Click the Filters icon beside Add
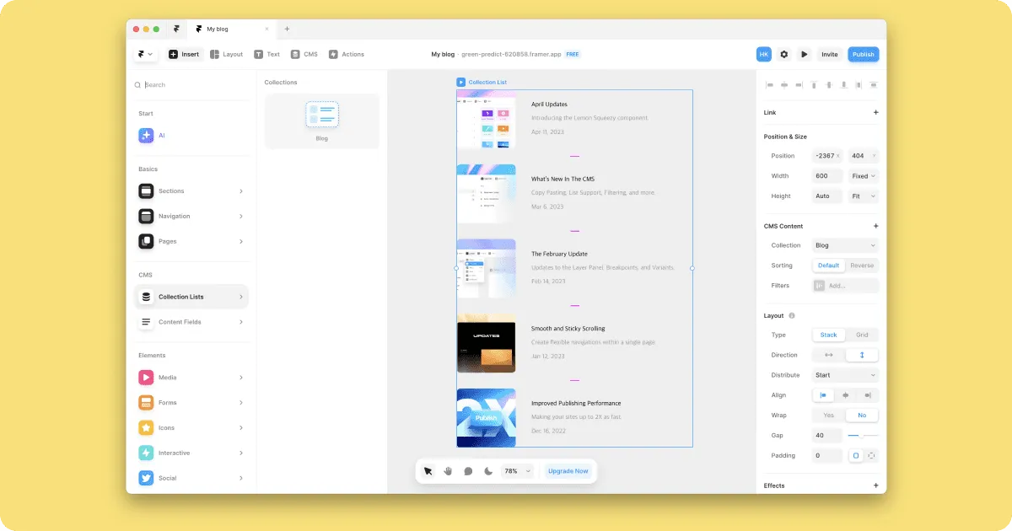This screenshot has width=1012, height=531. 819,286
